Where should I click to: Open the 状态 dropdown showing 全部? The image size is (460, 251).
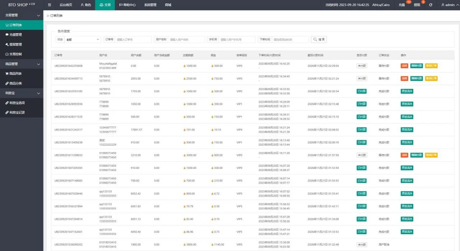83,39
